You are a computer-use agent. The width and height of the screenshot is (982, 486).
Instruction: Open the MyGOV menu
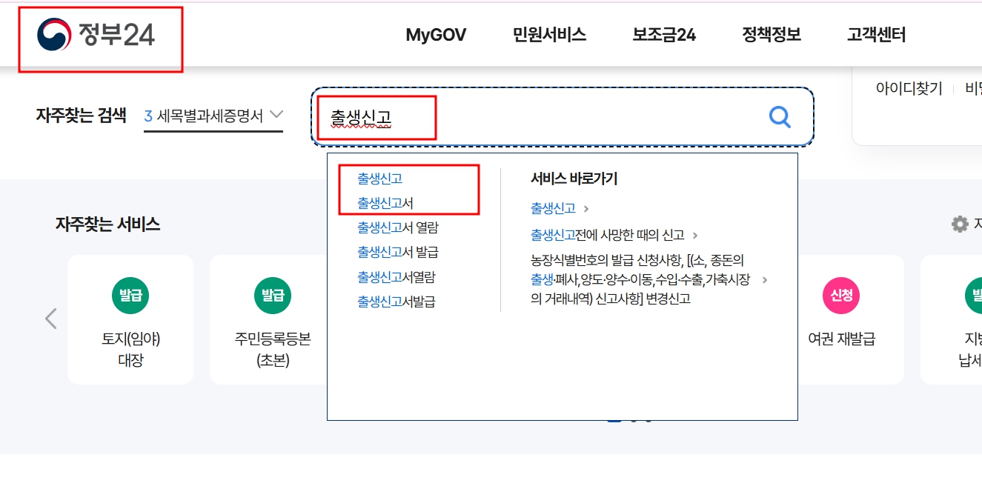click(x=434, y=34)
